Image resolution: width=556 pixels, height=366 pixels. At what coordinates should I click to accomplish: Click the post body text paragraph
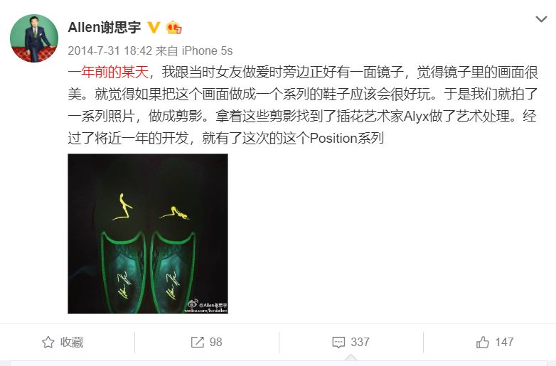[x=303, y=105]
